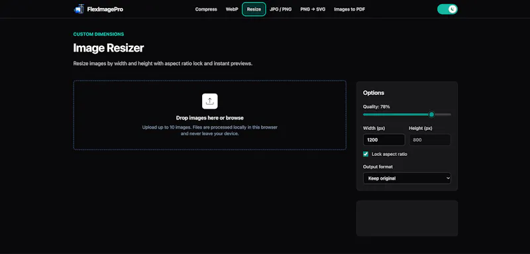Open the Compress tab
This screenshot has height=254, width=530.
[x=206, y=9]
